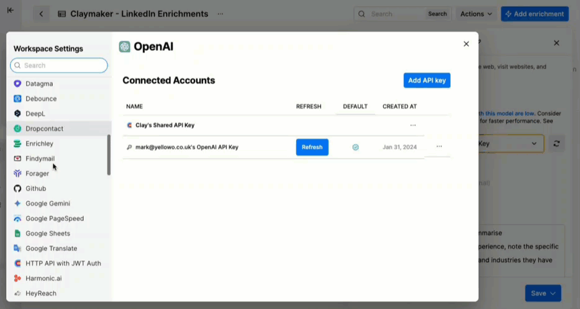The height and width of the screenshot is (309, 580).
Task: Click the Debounce icon in sidebar
Action: tap(17, 99)
